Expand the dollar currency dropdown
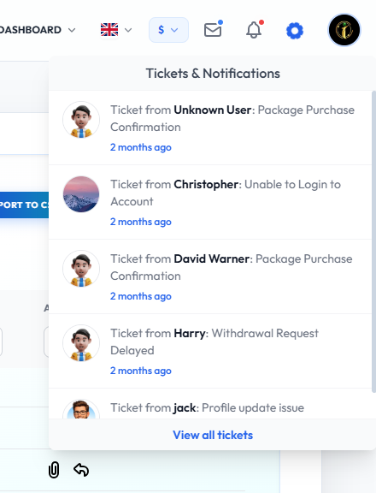Screen dimensions: 376x493 coord(168,30)
